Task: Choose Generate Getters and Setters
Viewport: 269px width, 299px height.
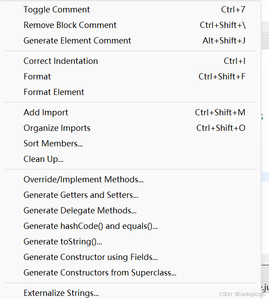Action: [x=81, y=195]
